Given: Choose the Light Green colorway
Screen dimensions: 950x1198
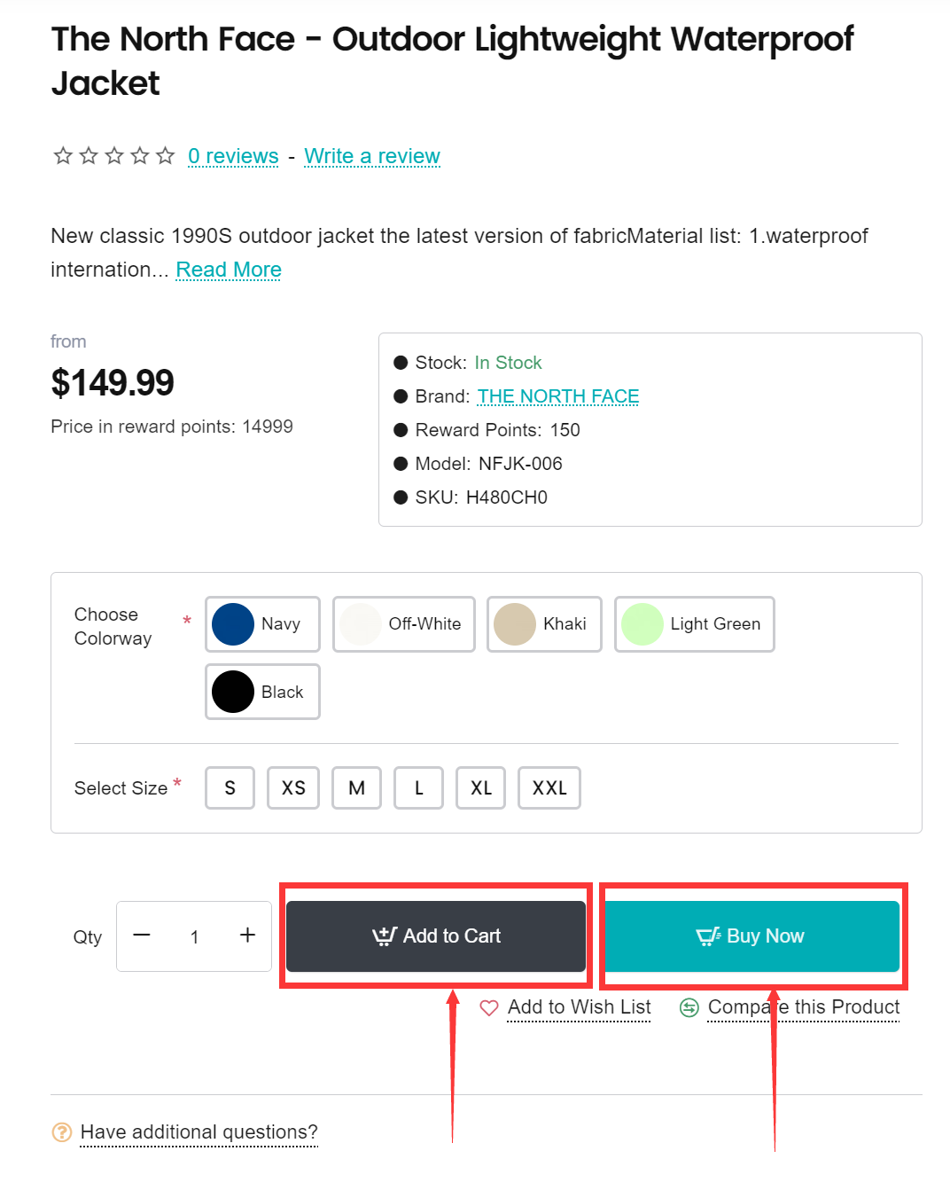Looking at the screenshot, I should pos(695,624).
